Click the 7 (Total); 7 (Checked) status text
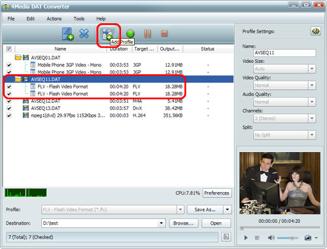 click(31, 237)
